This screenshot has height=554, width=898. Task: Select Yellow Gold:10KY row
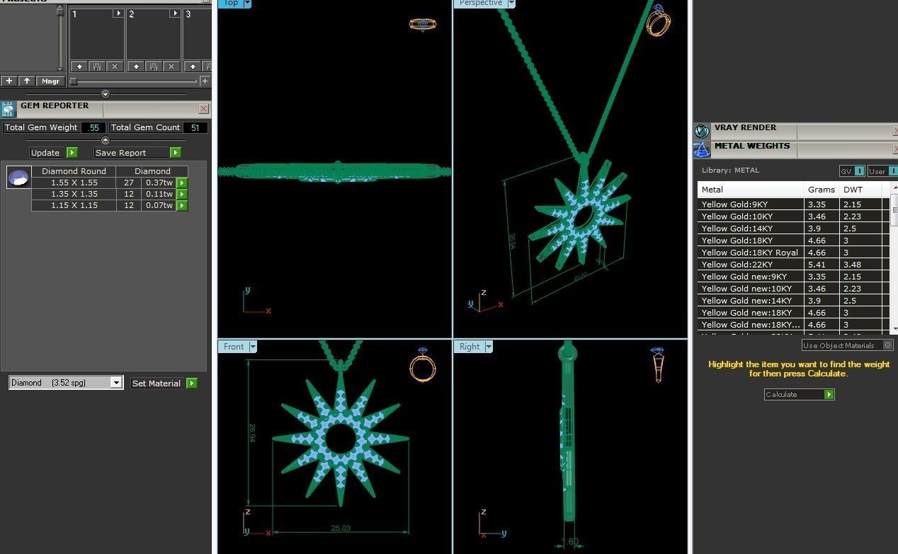(x=793, y=217)
